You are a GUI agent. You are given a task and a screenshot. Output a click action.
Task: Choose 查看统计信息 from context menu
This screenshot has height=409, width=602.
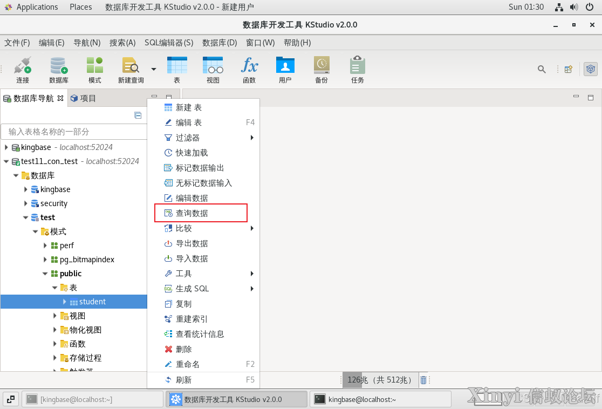click(203, 334)
